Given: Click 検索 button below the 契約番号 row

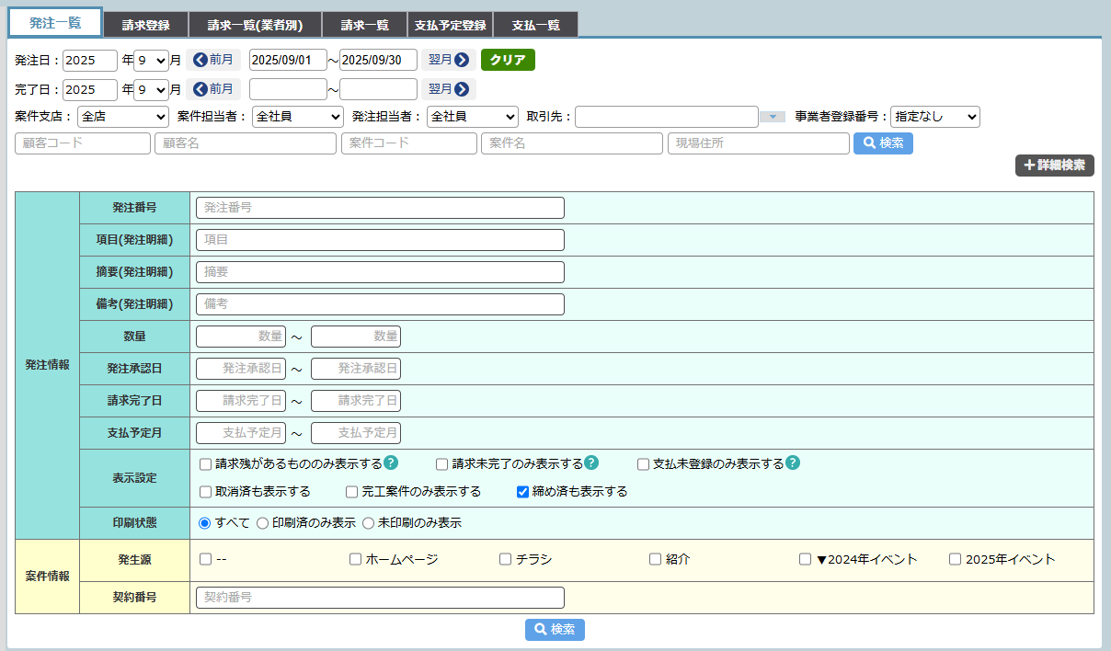Looking at the screenshot, I should coord(555,630).
